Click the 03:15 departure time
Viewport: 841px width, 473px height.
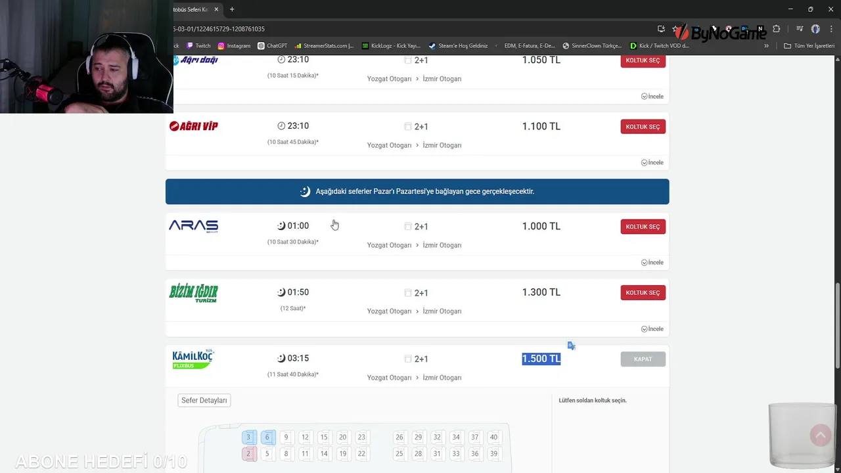tap(298, 358)
